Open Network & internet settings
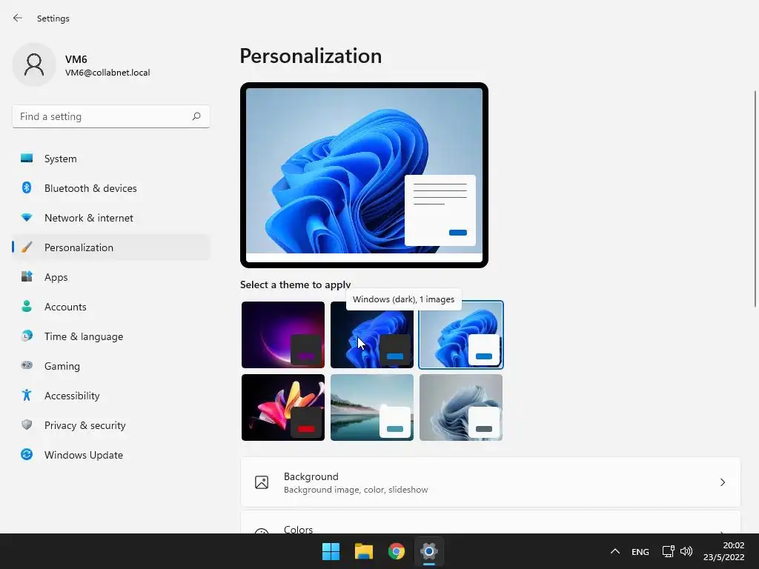 click(x=111, y=218)
